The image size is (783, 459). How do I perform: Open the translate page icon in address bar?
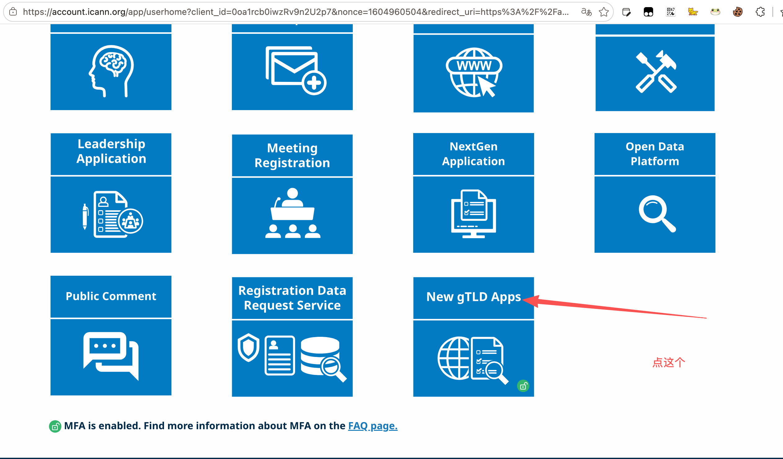[586, 12]
